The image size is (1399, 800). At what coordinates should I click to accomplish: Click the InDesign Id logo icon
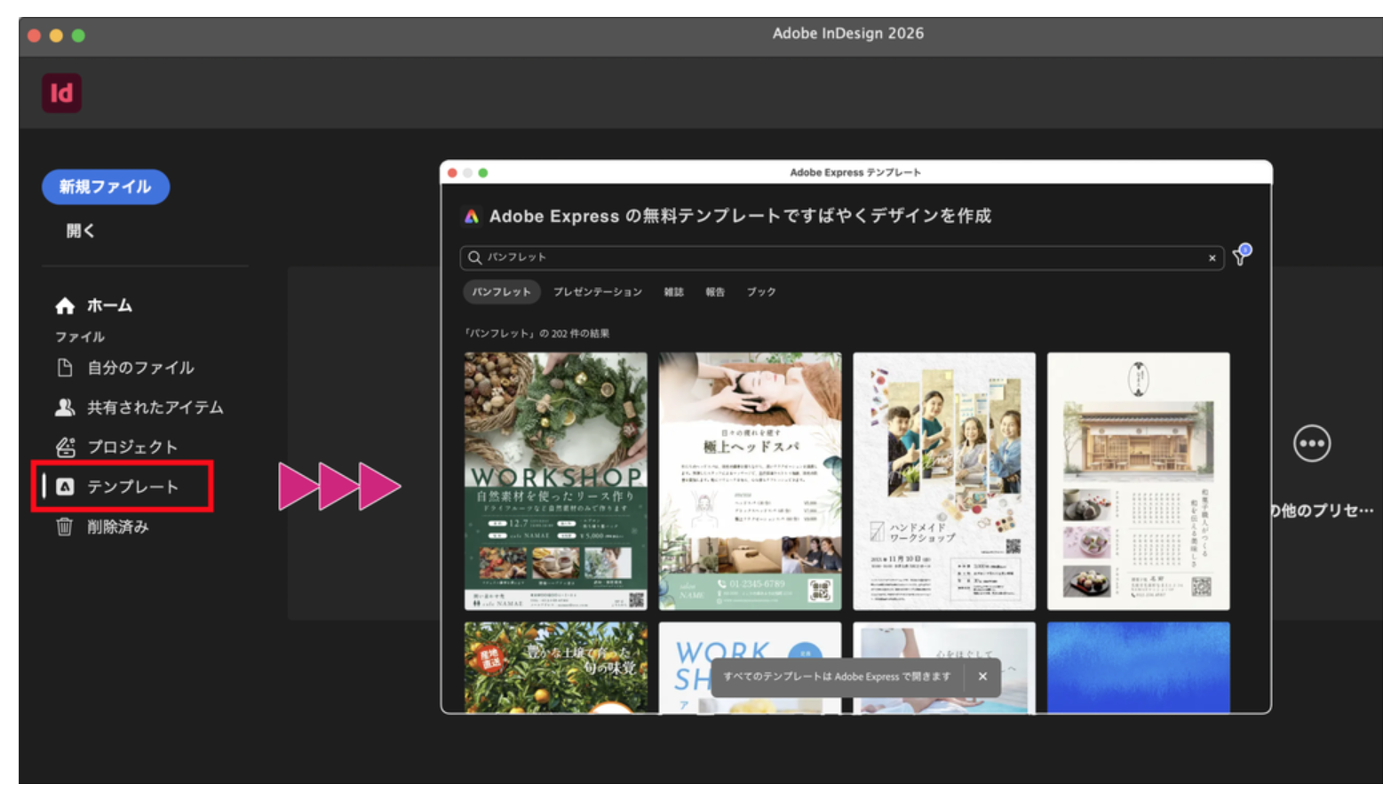pos(61,93)
